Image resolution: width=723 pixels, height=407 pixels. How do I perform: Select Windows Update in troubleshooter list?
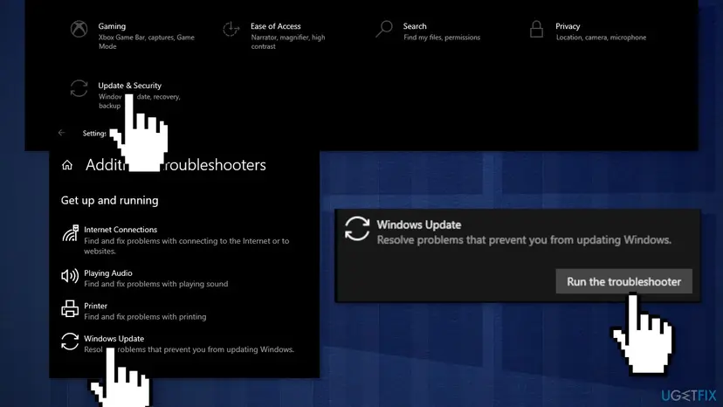tap(114, 339)
